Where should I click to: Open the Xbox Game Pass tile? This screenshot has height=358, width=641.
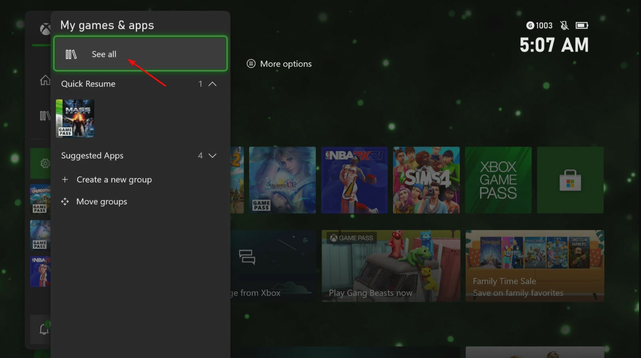click(x=498, y=180)
